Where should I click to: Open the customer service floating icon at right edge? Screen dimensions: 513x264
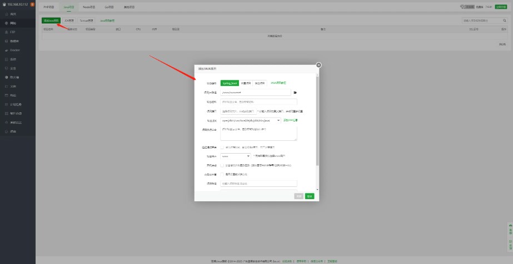pyautogui.click(x=510, y=229)
